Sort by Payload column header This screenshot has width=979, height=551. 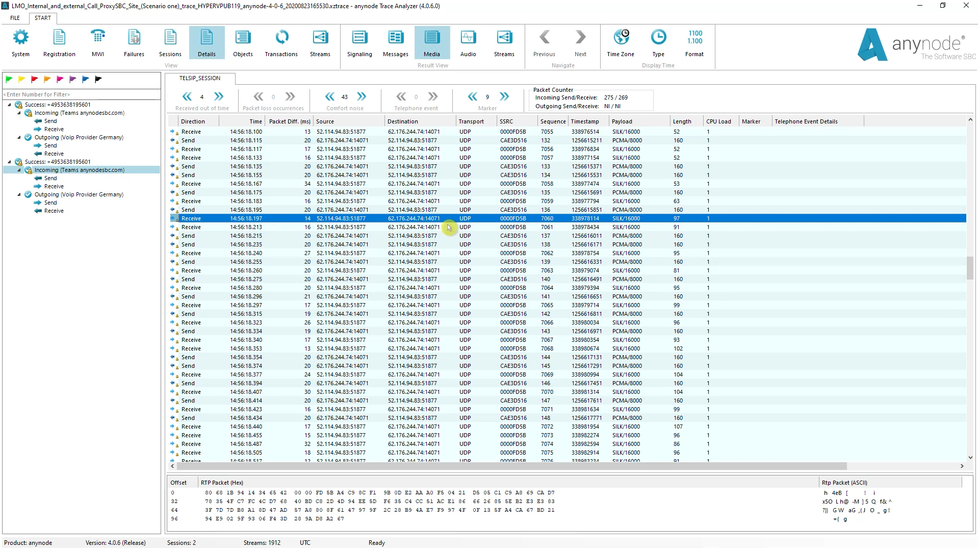pos(640,121)
